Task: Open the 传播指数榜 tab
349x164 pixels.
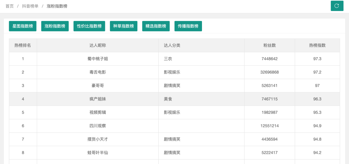Action: point(188,26)
